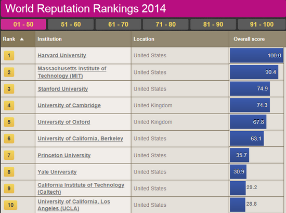Viewport: 286px width, 213px height.
Task: View the 81 - 90 tab
Action: point(213,24)
